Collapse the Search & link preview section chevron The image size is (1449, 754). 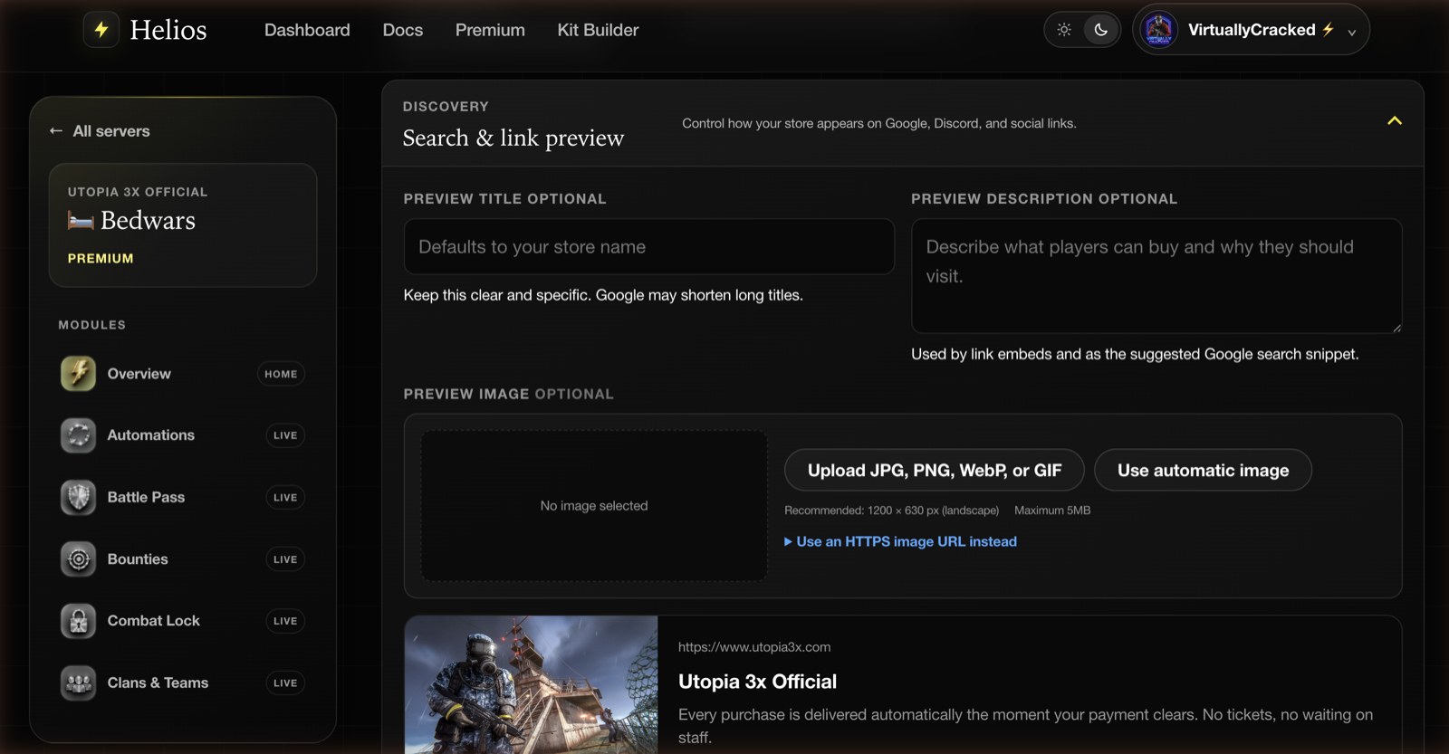point(1395,121)
